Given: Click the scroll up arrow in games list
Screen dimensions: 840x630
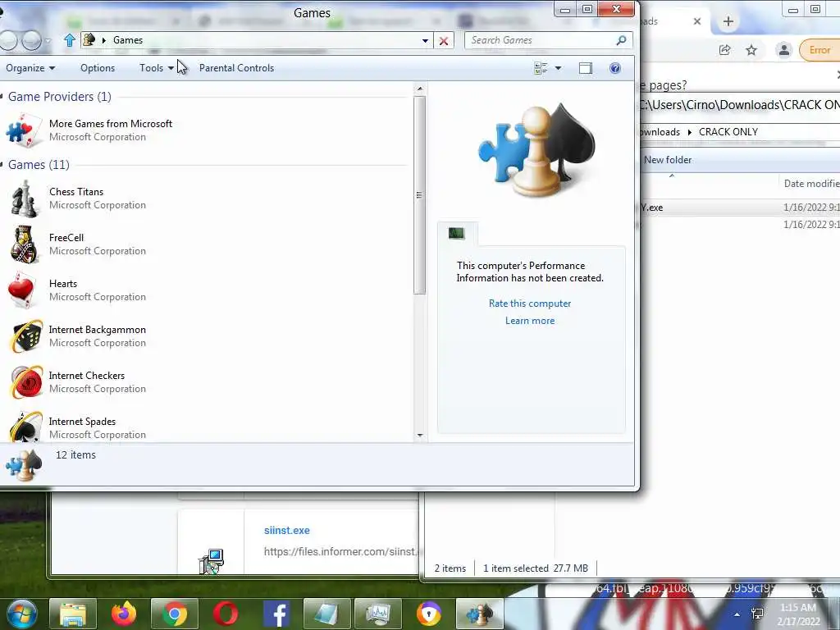Looking at the screenshot, I should point(419,89).
